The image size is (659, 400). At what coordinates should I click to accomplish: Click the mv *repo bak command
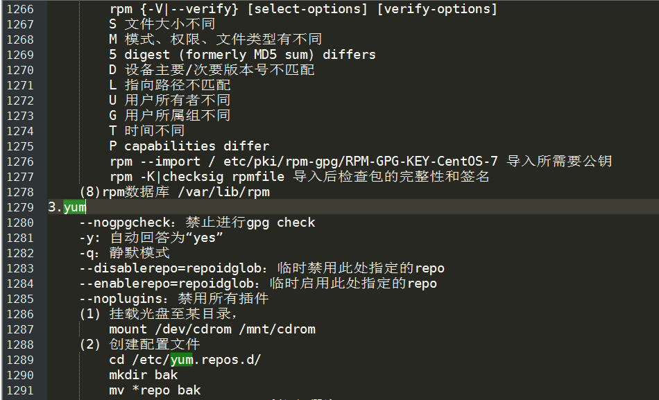coord(155,390)
